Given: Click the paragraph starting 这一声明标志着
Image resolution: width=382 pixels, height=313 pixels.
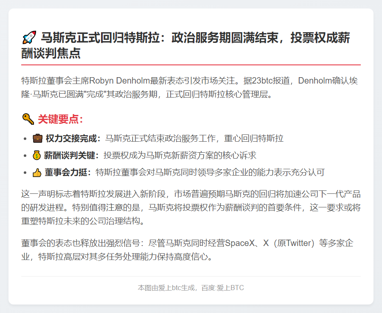Looking at the screenshot, I should pyautogui.click(x=191, y=207).
